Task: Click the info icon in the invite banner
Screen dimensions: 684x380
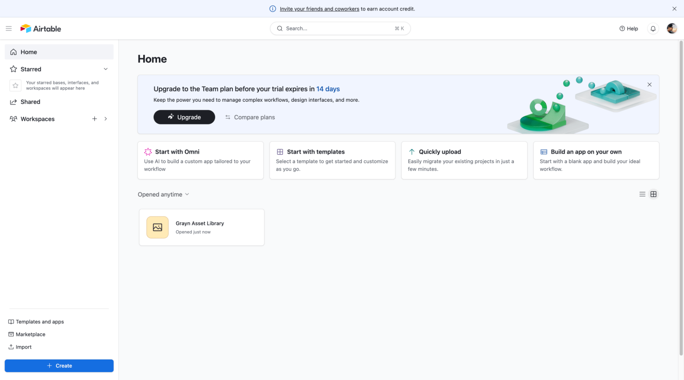Action: (x=273, y=9)
